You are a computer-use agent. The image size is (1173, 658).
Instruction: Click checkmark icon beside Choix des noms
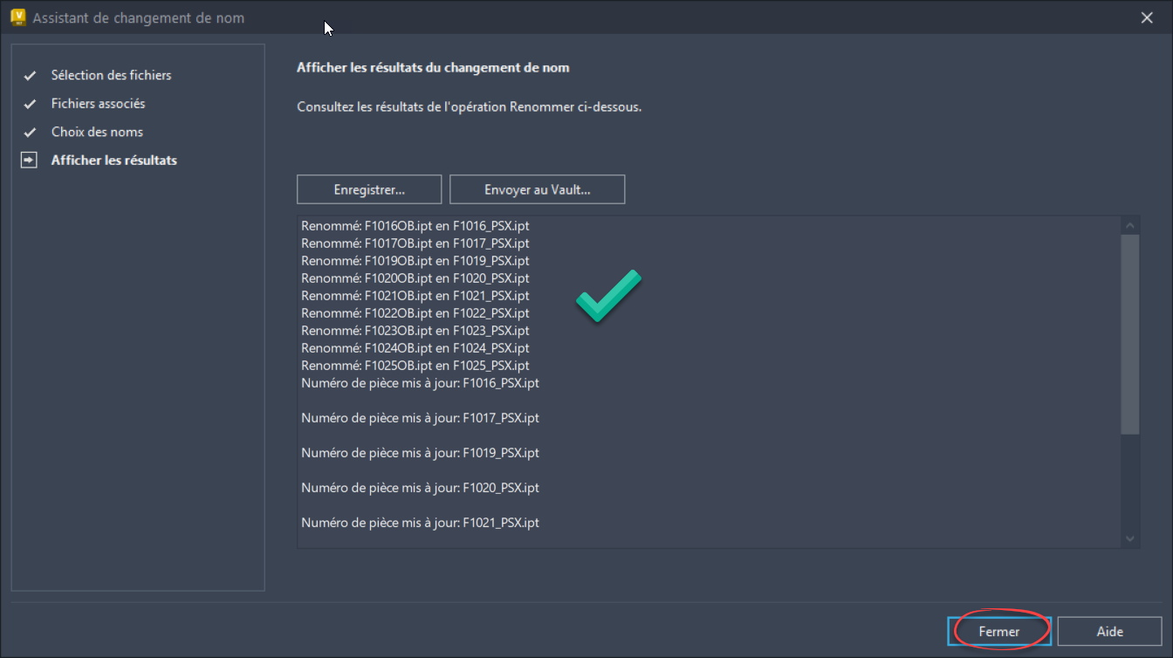tap(30, 133)
